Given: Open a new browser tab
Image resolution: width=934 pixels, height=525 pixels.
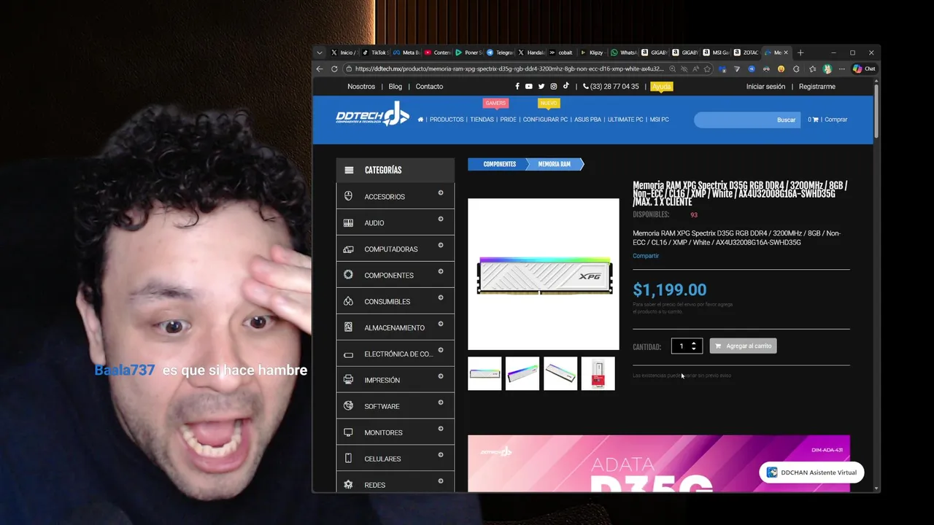Looking at the screenshot, I should pyautogui.click(x=800, y=52).
